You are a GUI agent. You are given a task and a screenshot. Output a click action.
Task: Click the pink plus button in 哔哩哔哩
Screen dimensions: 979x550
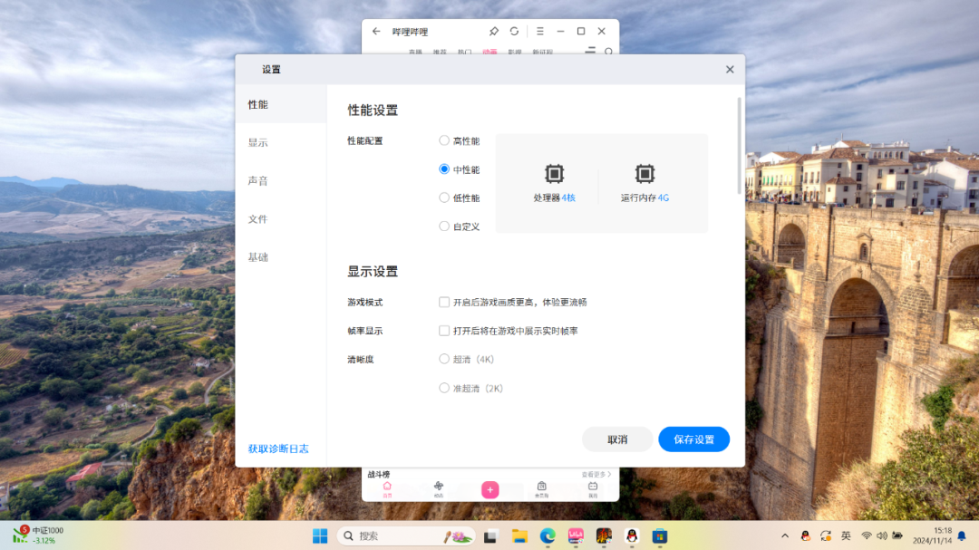[490, 490]
